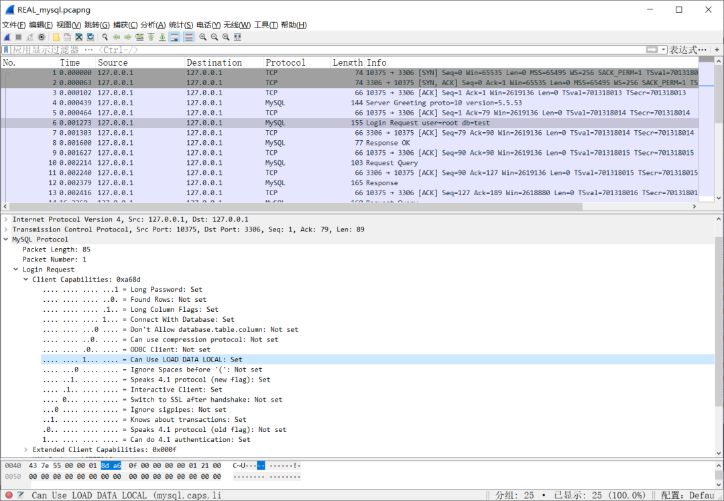Open a capture file folder icon
This screenshot has height=501, width=724.
pos(56,38)
